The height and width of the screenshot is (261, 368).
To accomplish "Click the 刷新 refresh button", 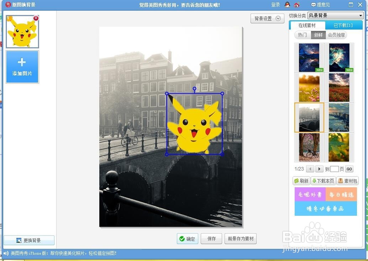I will tap(301, 181).
